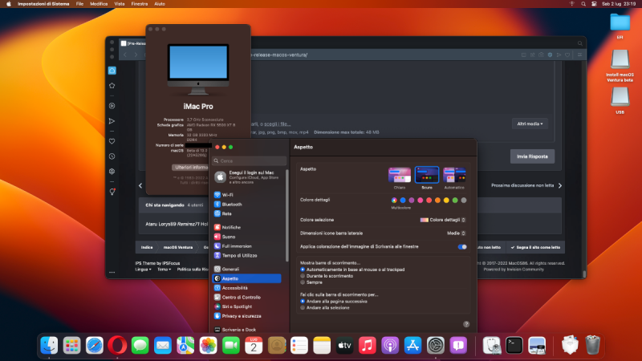642x361 pixels.
Task: Open Siri e Spotlight settings
Action: click(236, 306)
